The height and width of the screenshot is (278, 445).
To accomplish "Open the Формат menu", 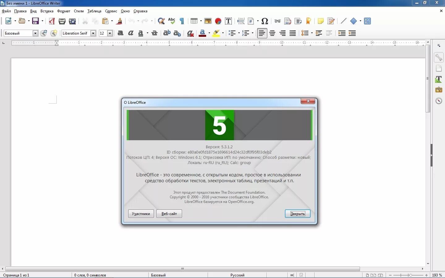I will (64, 11).
